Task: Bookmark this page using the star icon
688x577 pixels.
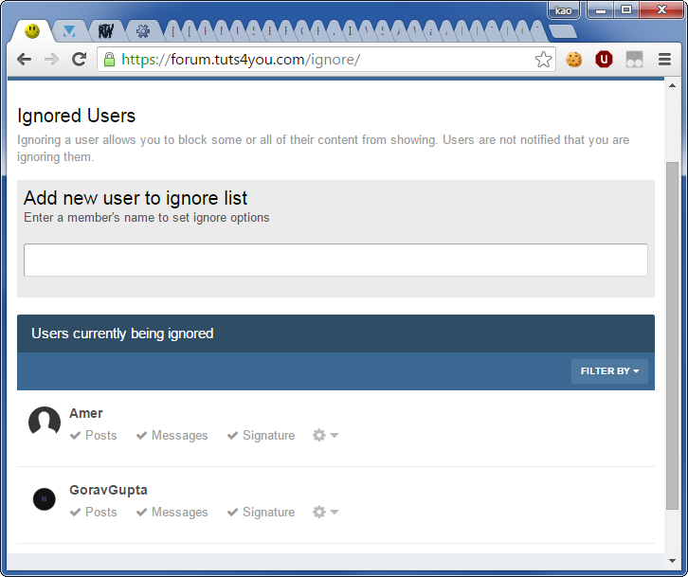Action: point(543,60)
